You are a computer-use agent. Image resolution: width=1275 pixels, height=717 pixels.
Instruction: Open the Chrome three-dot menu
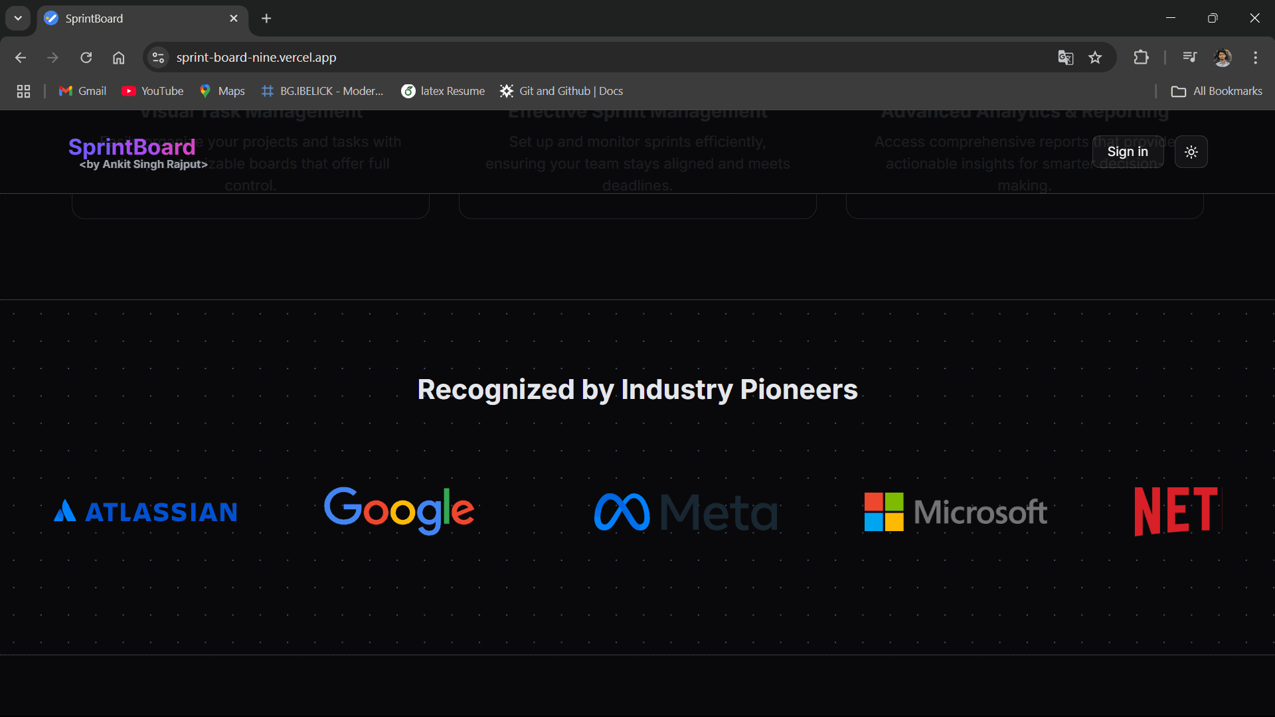point(1255,58)
